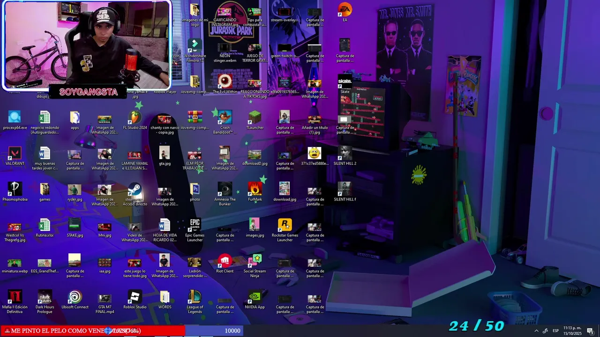Select the Skate game shortcut
600x337 pixels.
coord(345,84)
